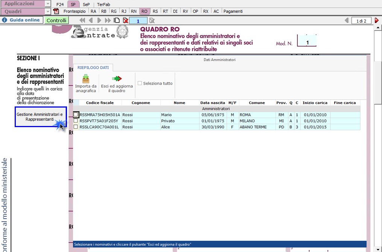
Task: Select code RSSMRA75H05H501A cell
Action: (100, 115)
